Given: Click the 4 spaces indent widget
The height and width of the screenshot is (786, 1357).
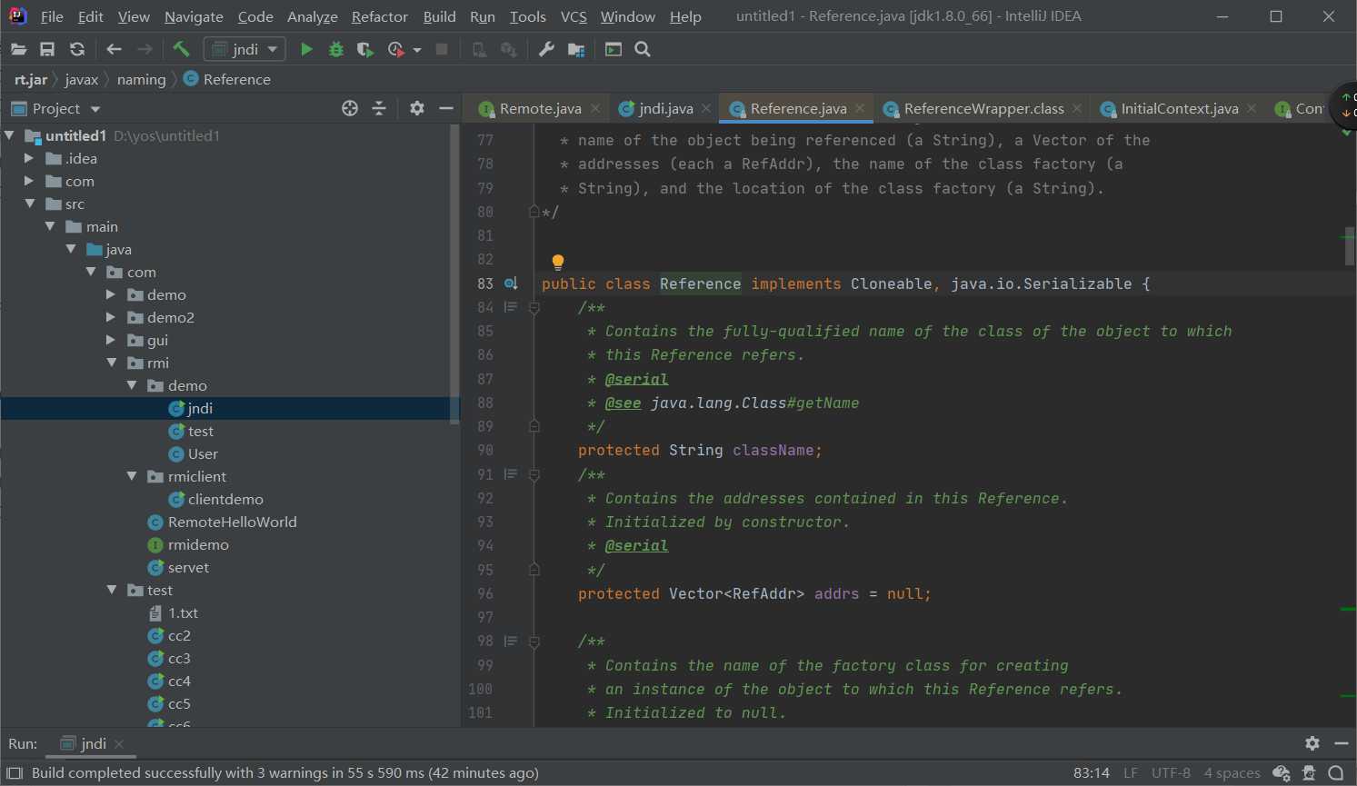Looking at the screenshot, I should (x=1232, y=773).
